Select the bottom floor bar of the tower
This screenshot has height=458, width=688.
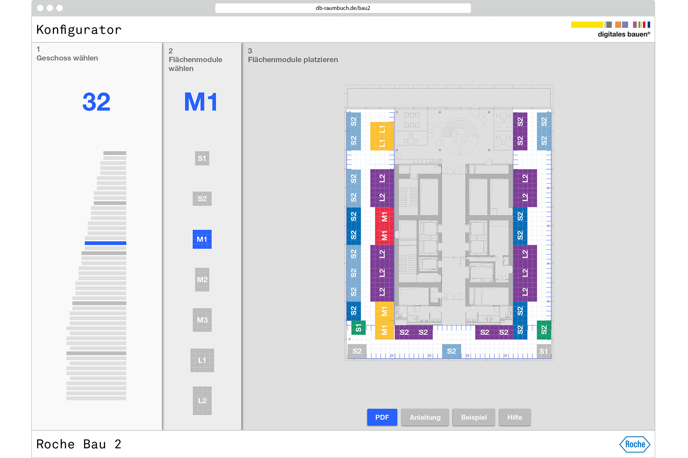pyautogui.click(x=96, y=398)
